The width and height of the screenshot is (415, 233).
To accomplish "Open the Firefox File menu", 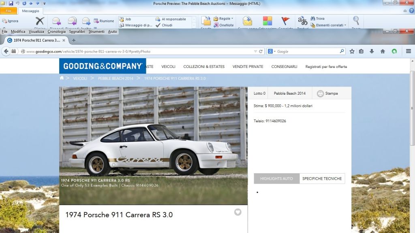I will (4, 32).
